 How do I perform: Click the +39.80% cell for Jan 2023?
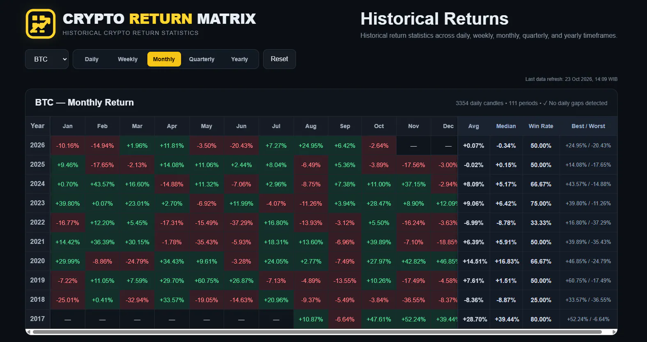(x=68, y=204)
